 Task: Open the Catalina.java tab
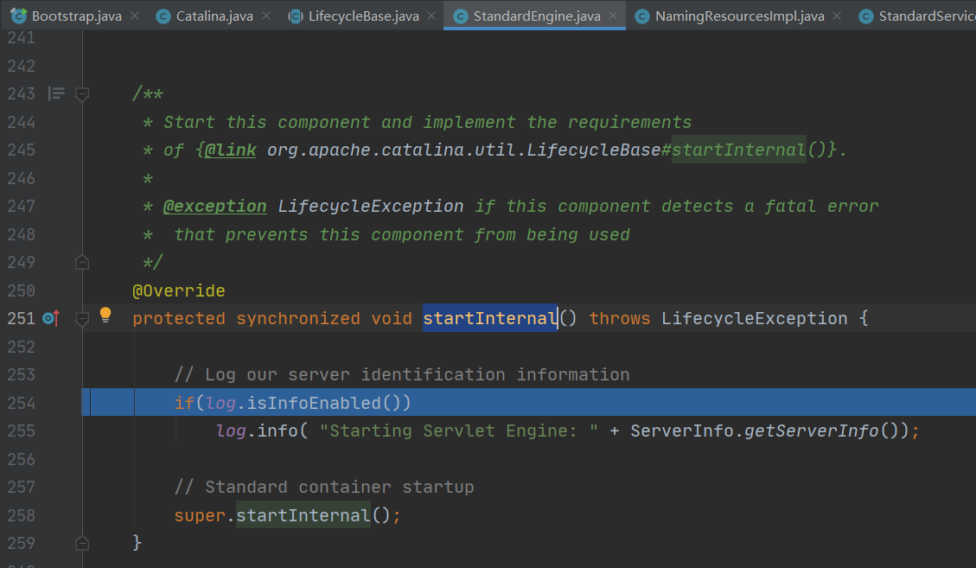coord(214,16)
